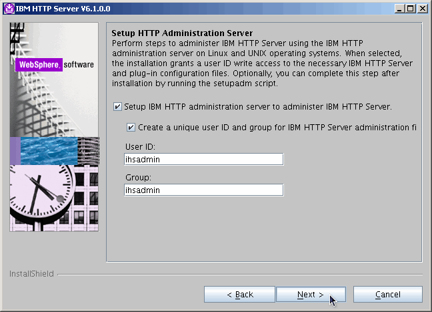The height and width of the screenshot is (312, 432).
Task: Click the InstallShield label
Action: pos(30,274)
